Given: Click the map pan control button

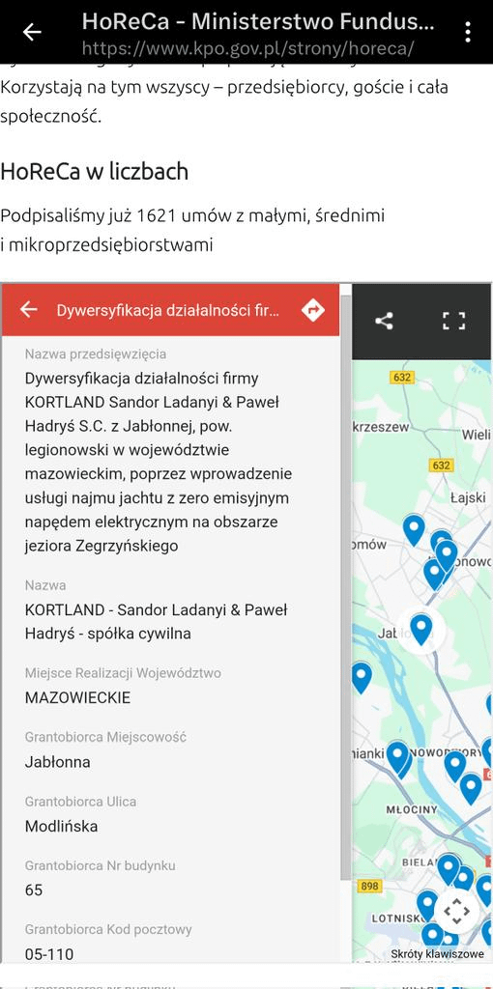Looking at the screenshot, I should point(456,910).
